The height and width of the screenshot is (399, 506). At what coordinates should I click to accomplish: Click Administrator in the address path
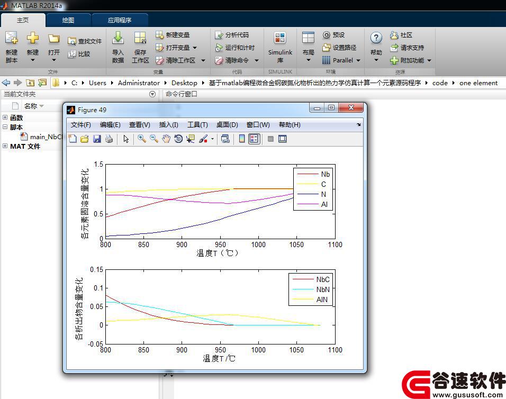[139, 83]
